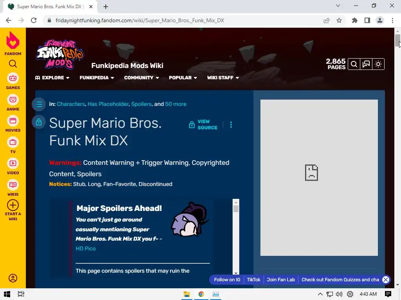Open the HD Pico link
401x300 pixels.
point(86,248)
